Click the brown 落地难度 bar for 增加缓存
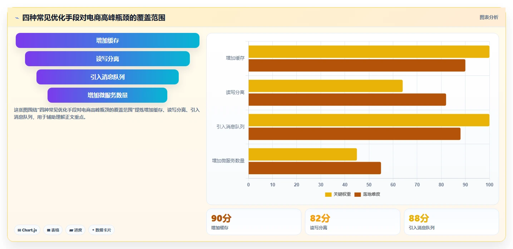The image size is (513, 249). click(x=357, y=65)
